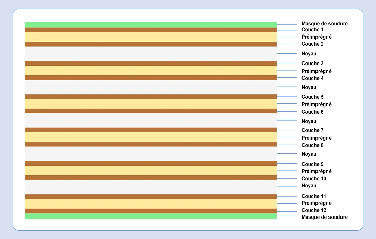Click the "Couche 9" label text
Screen dimensions: 376x239
point(312,164)
